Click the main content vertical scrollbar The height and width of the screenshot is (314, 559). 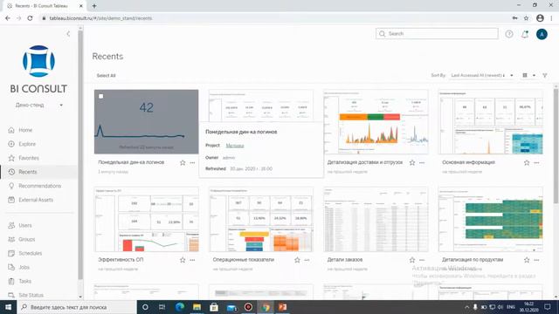click(x=556, y=146)
